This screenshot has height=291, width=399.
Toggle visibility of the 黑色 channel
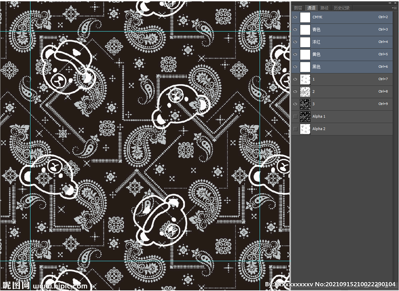[295, 67]
